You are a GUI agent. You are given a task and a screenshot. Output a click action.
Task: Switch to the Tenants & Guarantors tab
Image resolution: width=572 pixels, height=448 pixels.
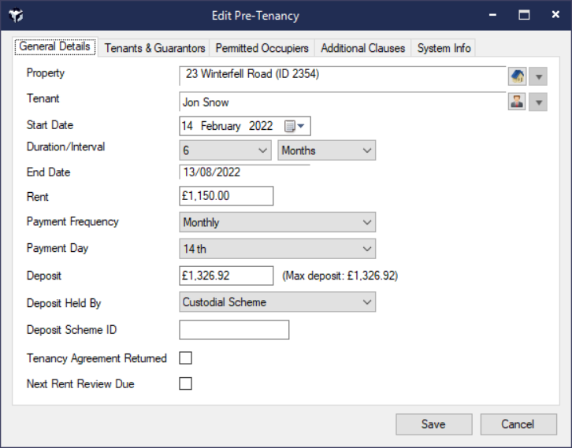(154, 48)
